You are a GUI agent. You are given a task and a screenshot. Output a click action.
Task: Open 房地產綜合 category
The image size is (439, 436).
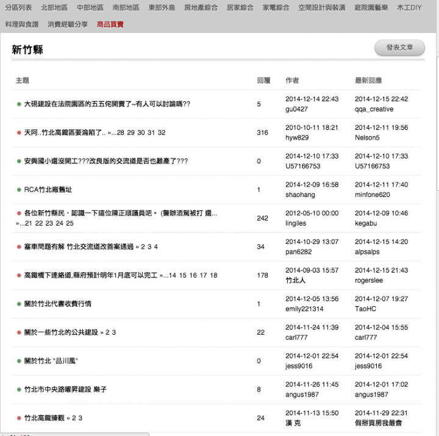coord(201,7)
